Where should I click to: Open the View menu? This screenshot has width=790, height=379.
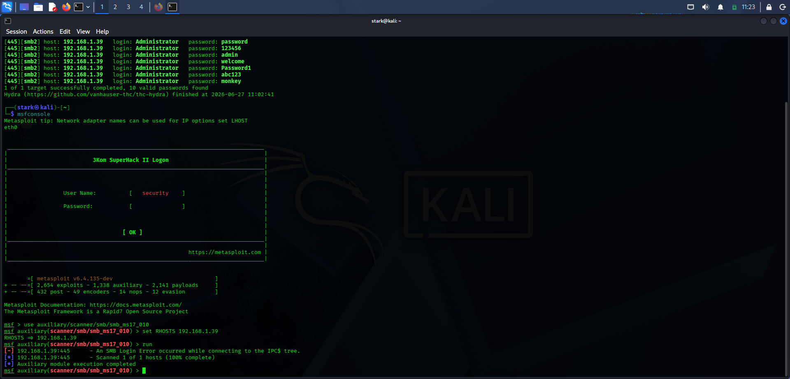pyautogui.click(x=83, y=32)
